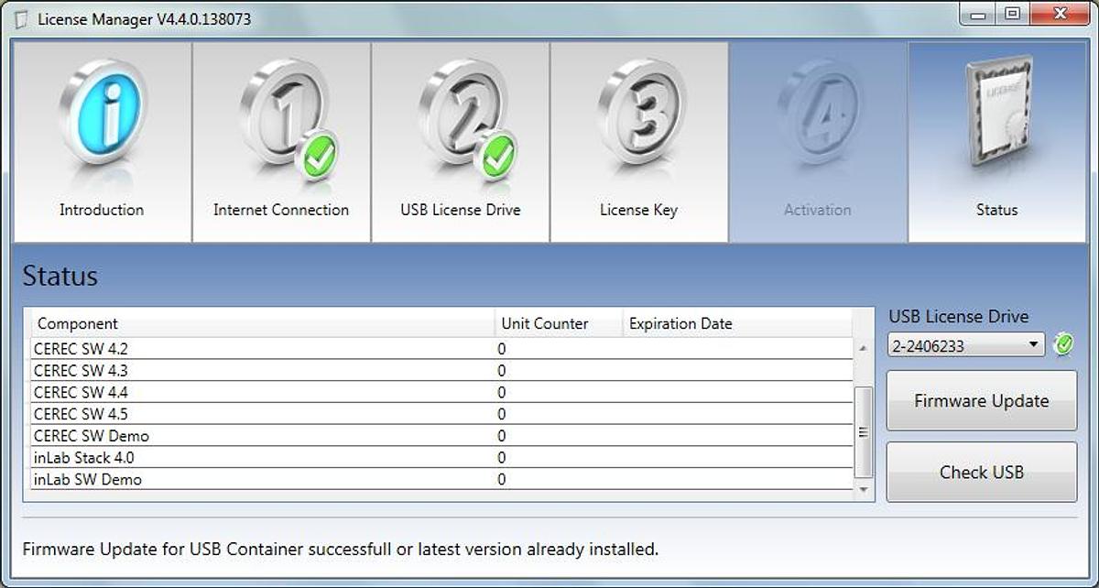This screenshot has width=1099, height=588.
Task: Open the Introduction step
Action: (102, 142)
